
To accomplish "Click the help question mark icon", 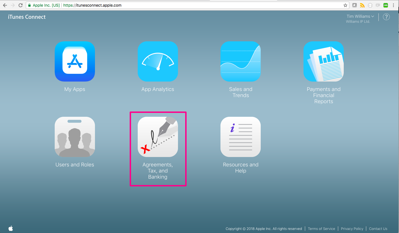I will [x=386, y=17].
